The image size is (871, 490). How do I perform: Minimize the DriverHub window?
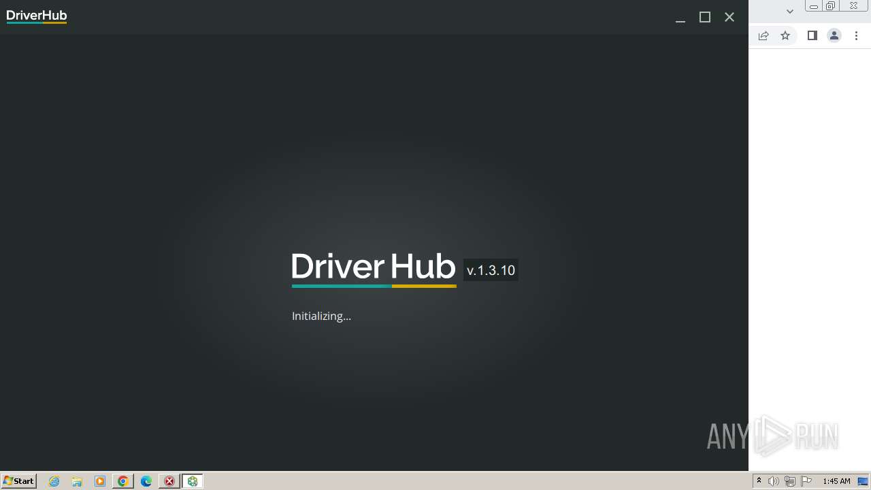(680, 18)
